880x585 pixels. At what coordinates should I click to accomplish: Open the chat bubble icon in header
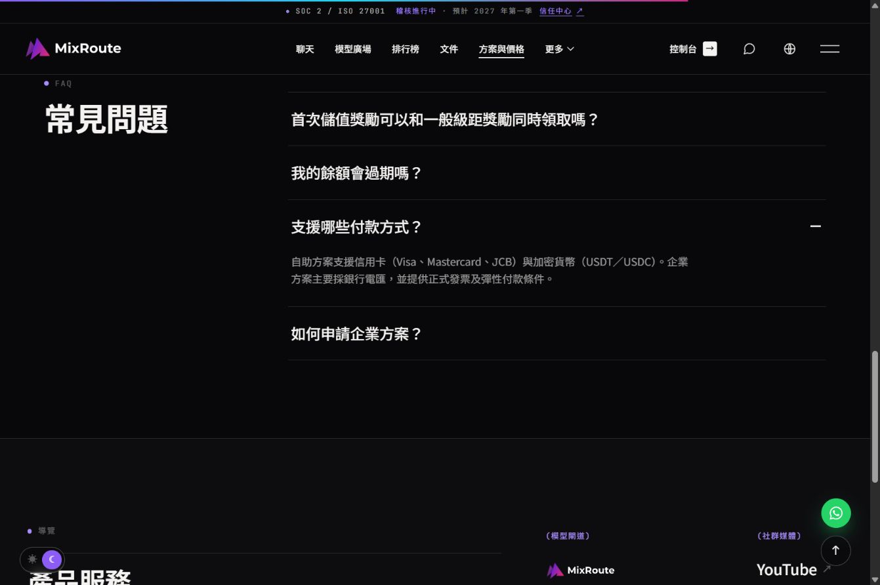coord(749,49)
